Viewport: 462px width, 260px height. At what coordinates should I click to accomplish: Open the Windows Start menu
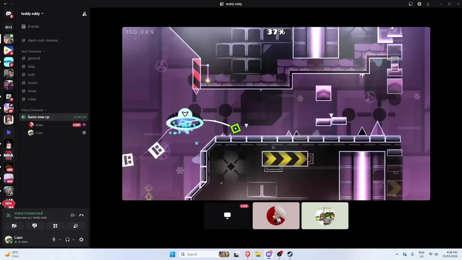172,254
